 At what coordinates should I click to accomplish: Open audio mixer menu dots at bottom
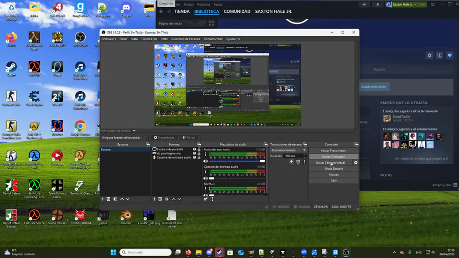[x=213, y=199]
